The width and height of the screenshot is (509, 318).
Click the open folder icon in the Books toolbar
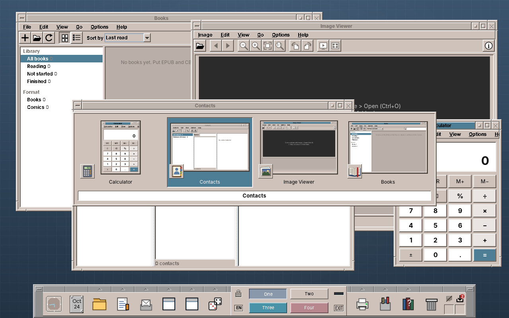37,38
